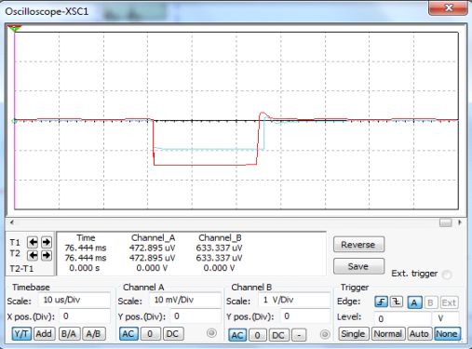The width and height of the screenshot is (472, 349).
Task: Click Channel A Y pos.(Div) field
Action: pos(196,316)
